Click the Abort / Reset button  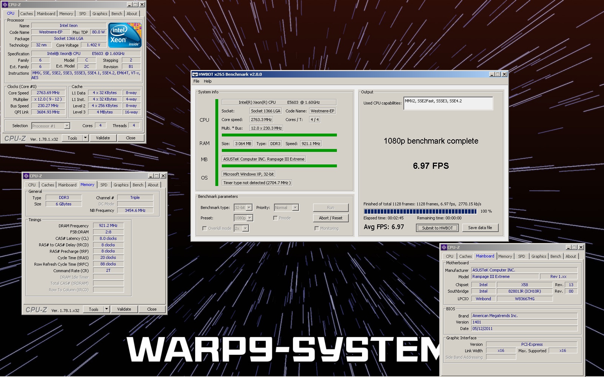coord(330,218)
